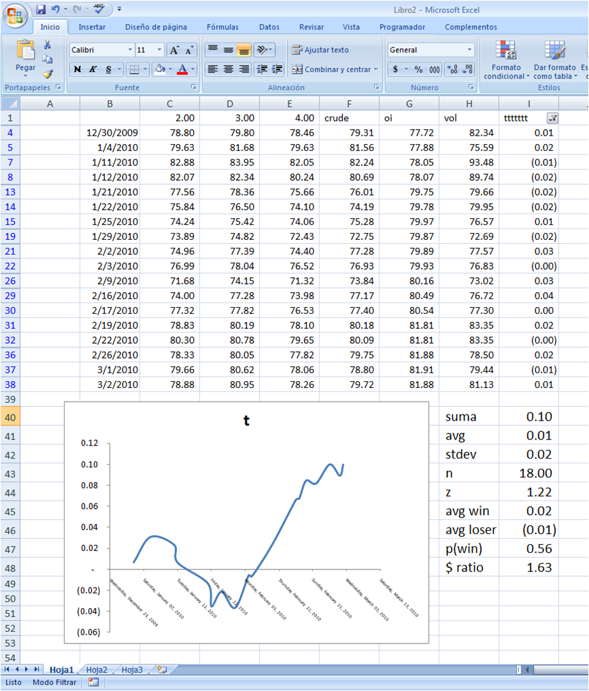The width and height of the screenshot is (589, 691).
Task: Click the Format Painter brush icon
Action: tap(48, 74)
